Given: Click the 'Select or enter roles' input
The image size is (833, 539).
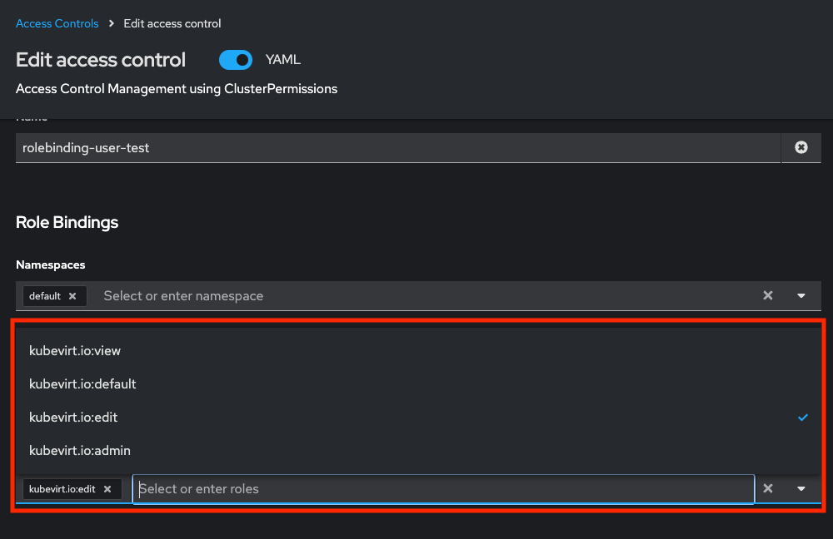Looking at the screenshot, I should pyautogui.click(x=441, y=489).
